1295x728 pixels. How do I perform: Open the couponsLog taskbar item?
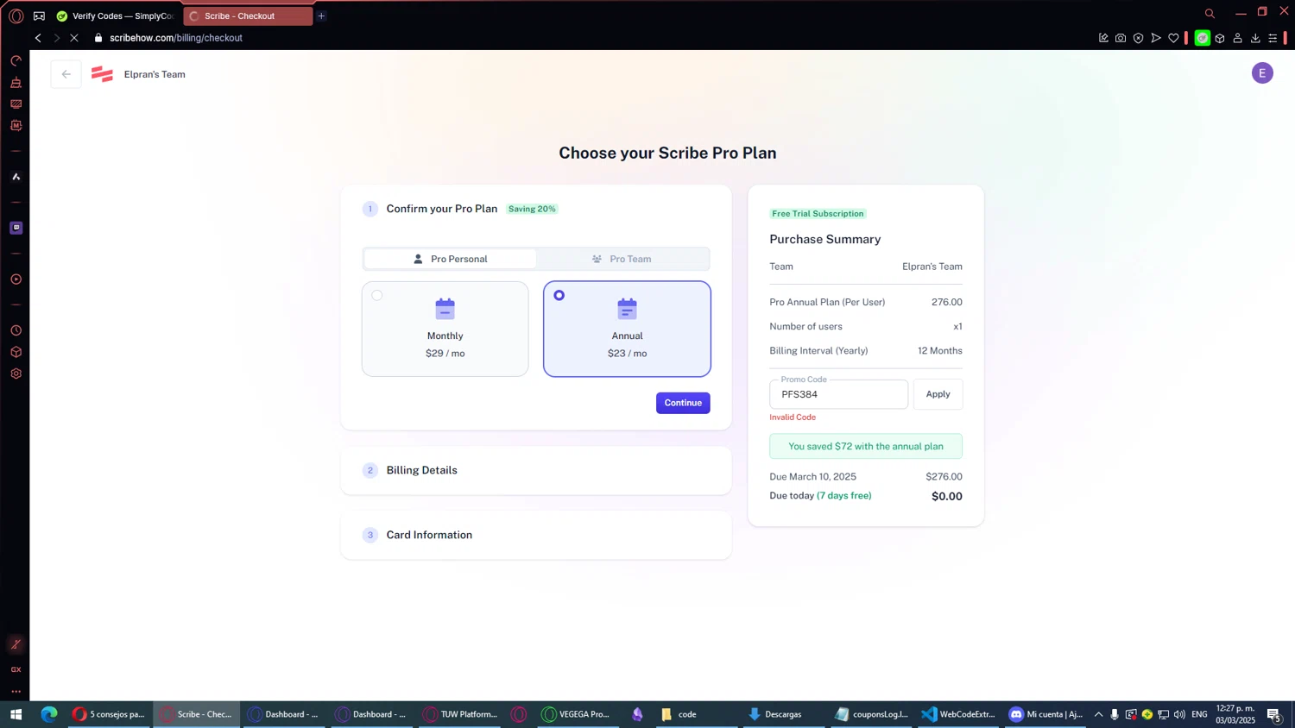[871, 714]
